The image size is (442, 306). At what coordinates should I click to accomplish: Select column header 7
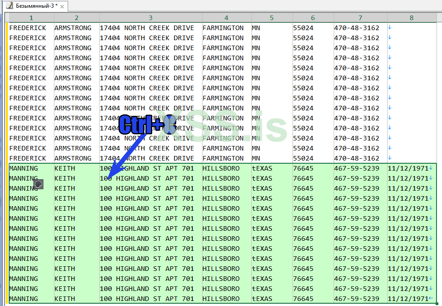(x=360, y=18)
